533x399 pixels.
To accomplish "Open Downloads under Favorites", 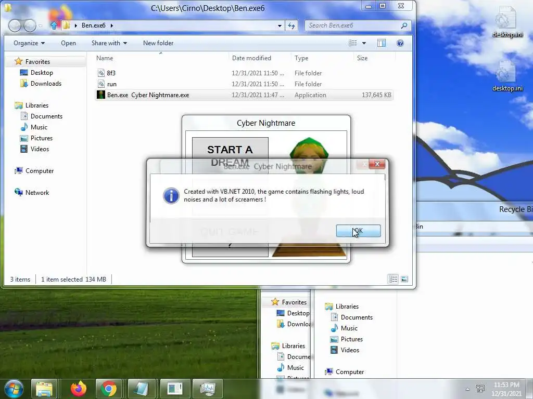I will 46,84.
